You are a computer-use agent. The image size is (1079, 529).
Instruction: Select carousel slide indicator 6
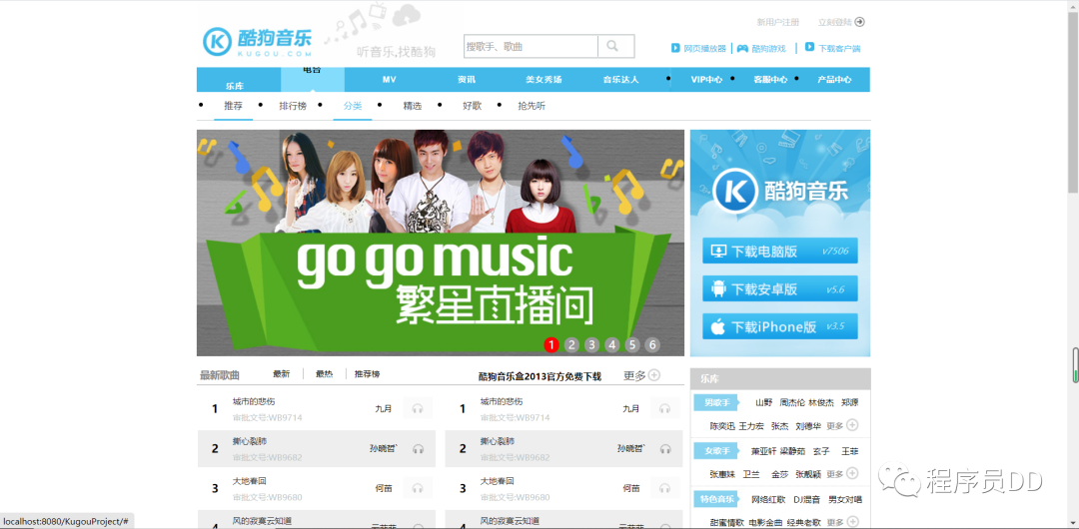pos(652,345)
